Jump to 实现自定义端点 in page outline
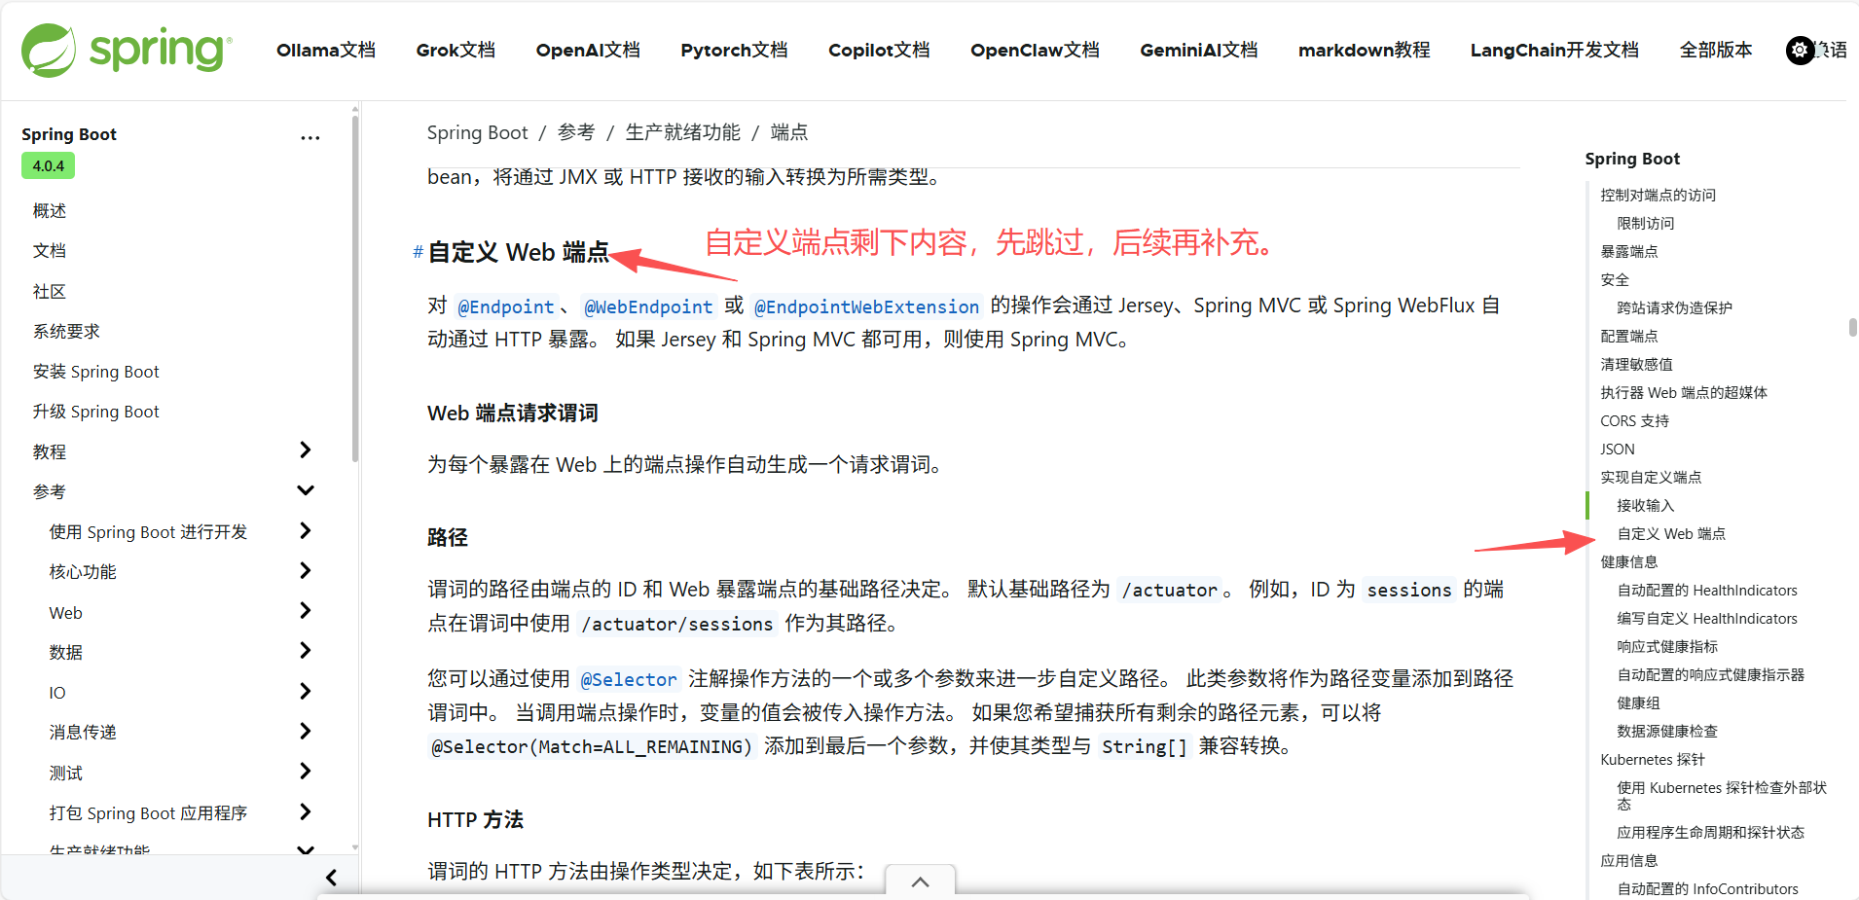Viewport: 1859px width, 900px height. 1651,478
